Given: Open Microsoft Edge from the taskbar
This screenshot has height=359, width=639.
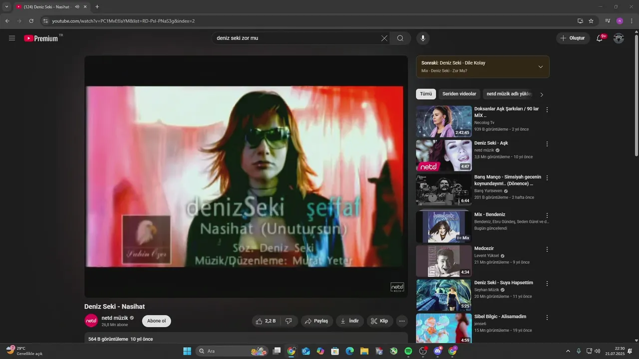Looking at the screenshot, I should 350,351.
